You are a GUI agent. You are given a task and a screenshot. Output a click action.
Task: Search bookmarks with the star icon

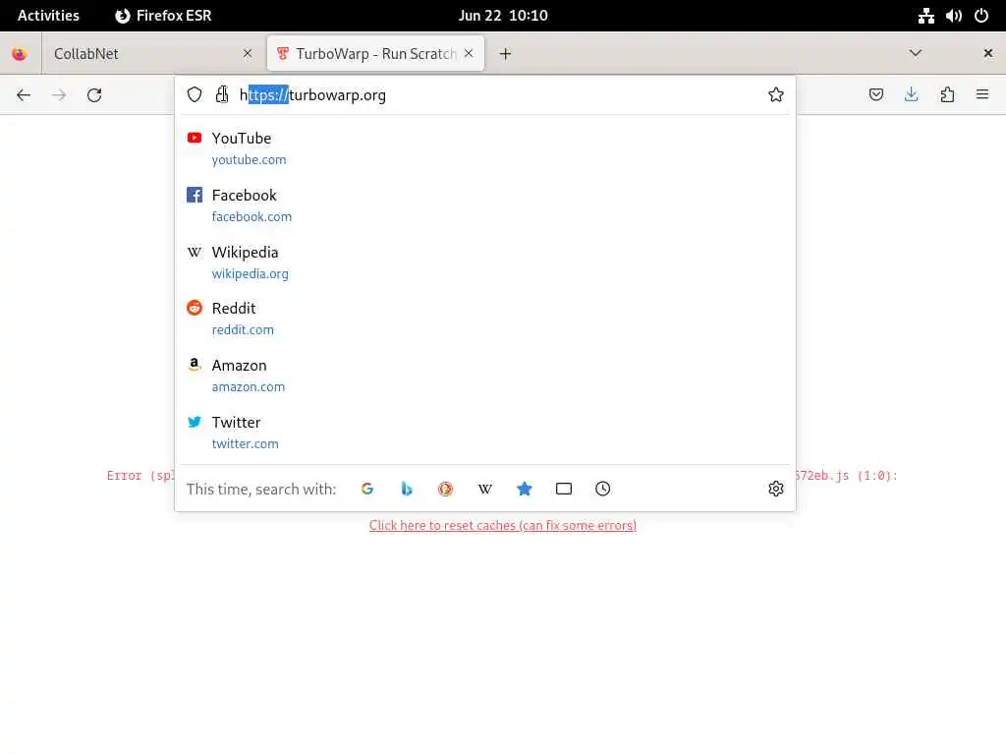click(x=525, y=489)
